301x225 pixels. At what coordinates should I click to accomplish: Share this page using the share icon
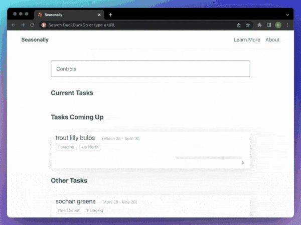238,25
